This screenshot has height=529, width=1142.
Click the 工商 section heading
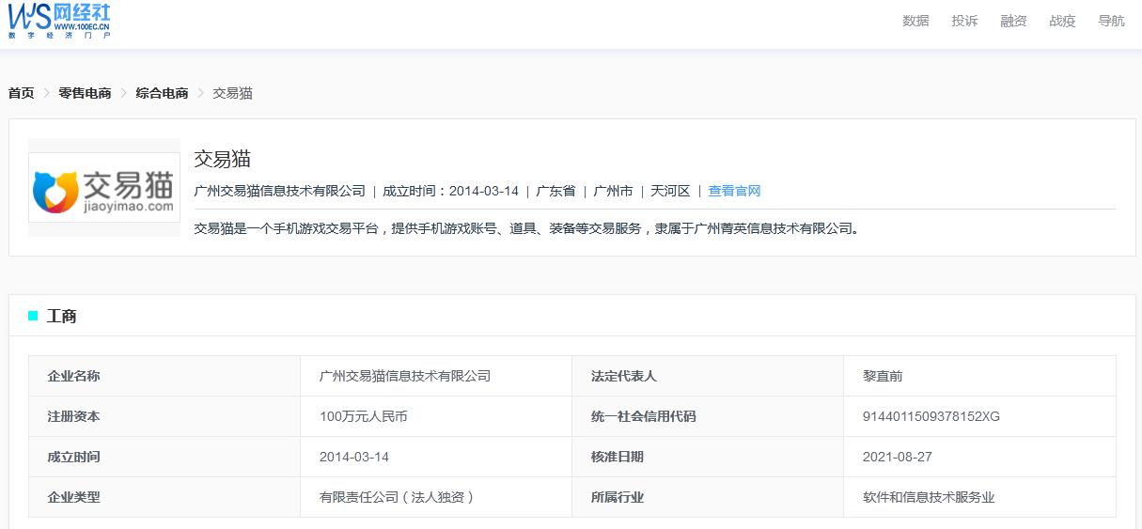pos(62,317)
